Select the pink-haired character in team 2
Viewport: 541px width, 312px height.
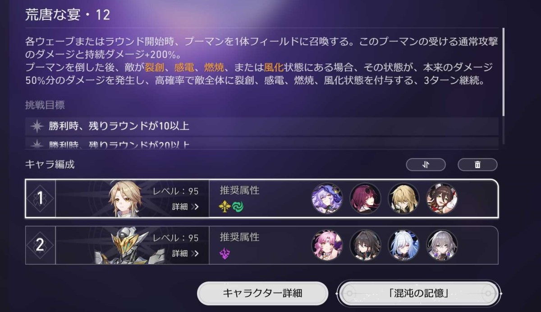(327, 245)
